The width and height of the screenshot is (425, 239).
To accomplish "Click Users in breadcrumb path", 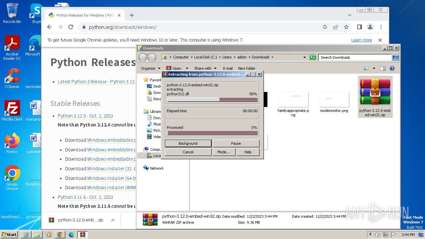I will (227, 57).
